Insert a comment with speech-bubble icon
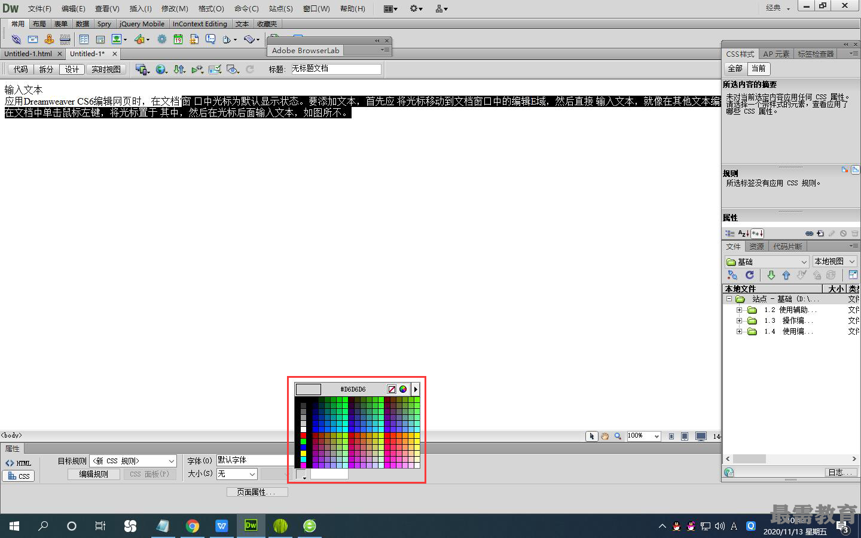Image resolution: width=861 pixels, height=538 pixels. click(210, 39)
